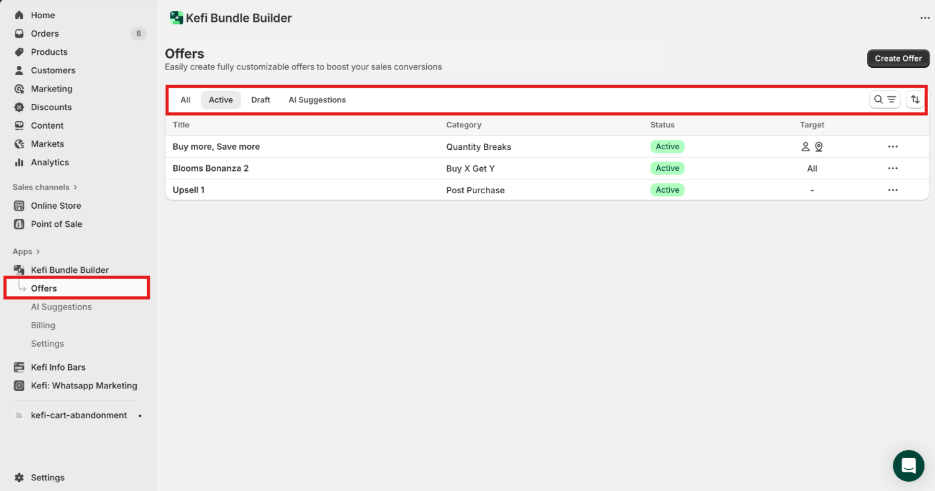Open more options for Blooms Bonanza 2

point(893,168)
